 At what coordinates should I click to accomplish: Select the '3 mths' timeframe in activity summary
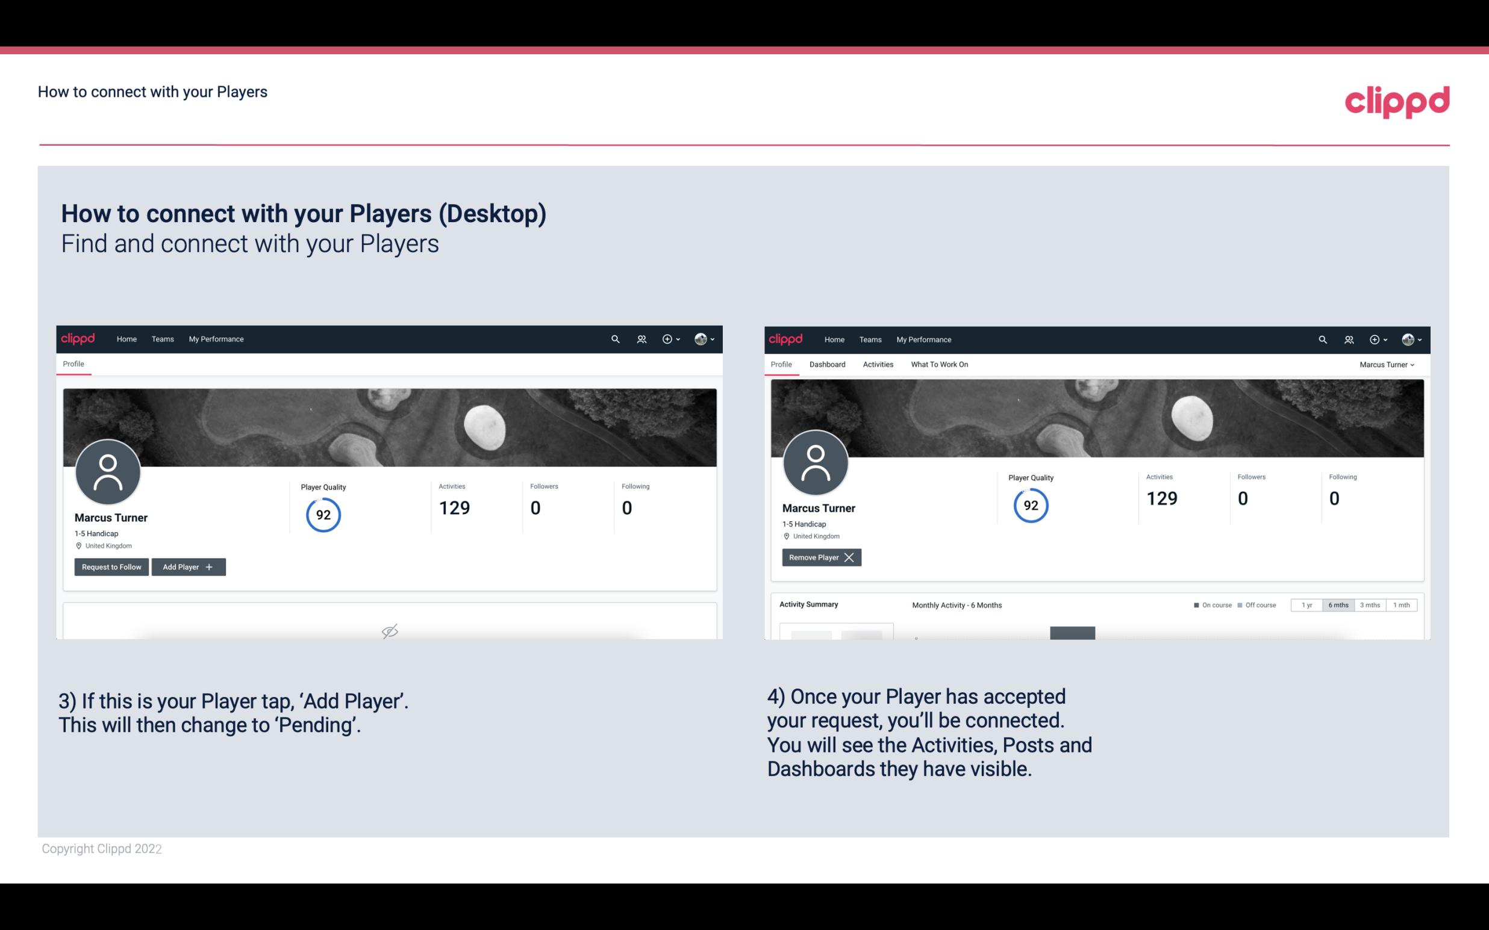(1370, 604)
